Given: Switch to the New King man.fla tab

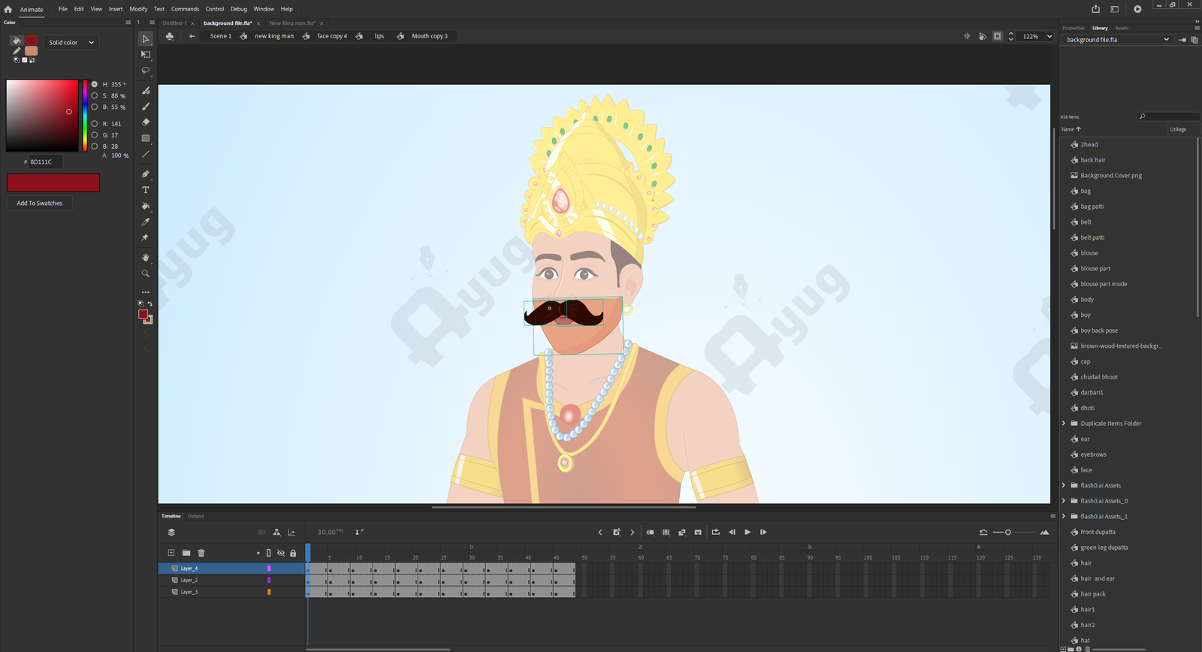Looking at the screenshot, I should point(292,23).
